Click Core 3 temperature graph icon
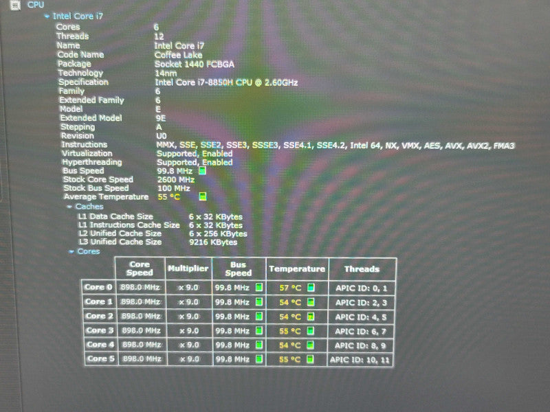The image size is (550, 412). [311, 331]
